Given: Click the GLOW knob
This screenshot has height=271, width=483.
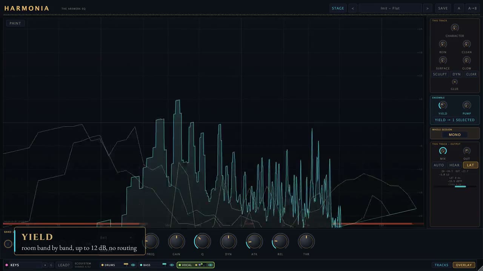Looking at the screenshot, I should click(467, 60).
